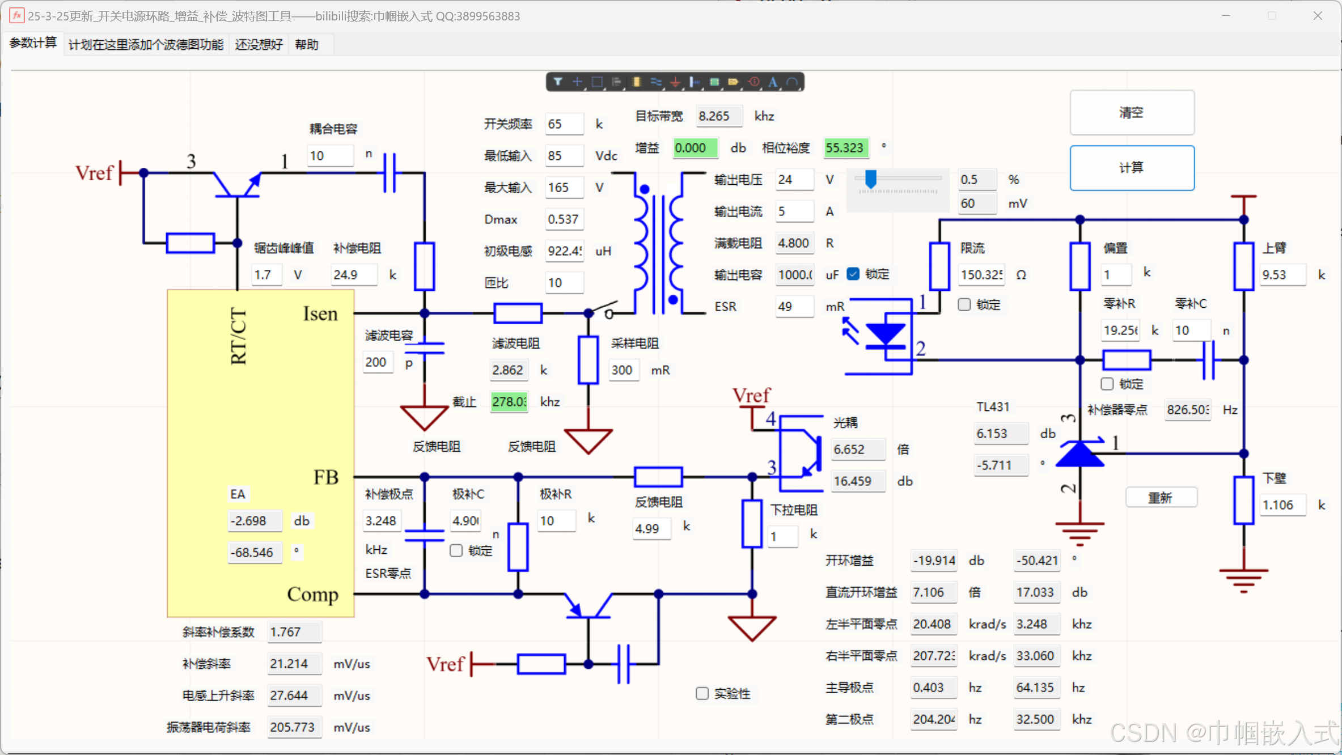Click the 清空 button
This screenshot has height=755, width=1342.
click(1132, 112)
